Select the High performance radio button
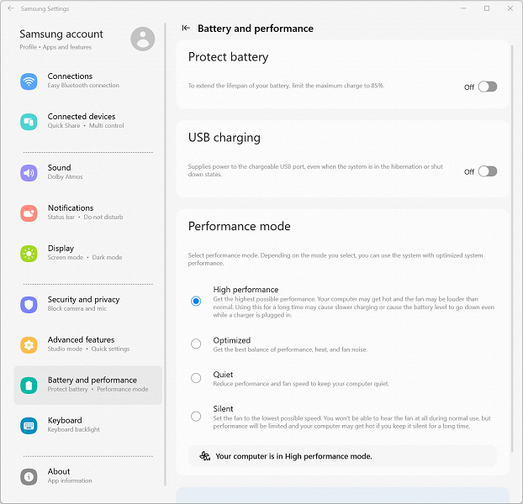The image size is (523, 504). 196,301
